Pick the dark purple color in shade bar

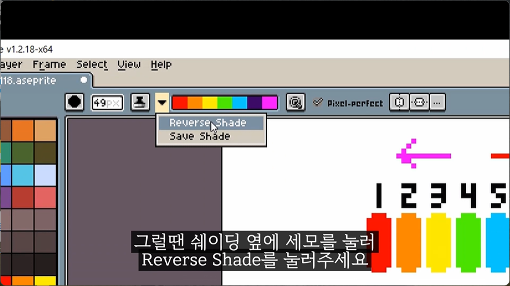pyautogui.click(x=254, y=103)
